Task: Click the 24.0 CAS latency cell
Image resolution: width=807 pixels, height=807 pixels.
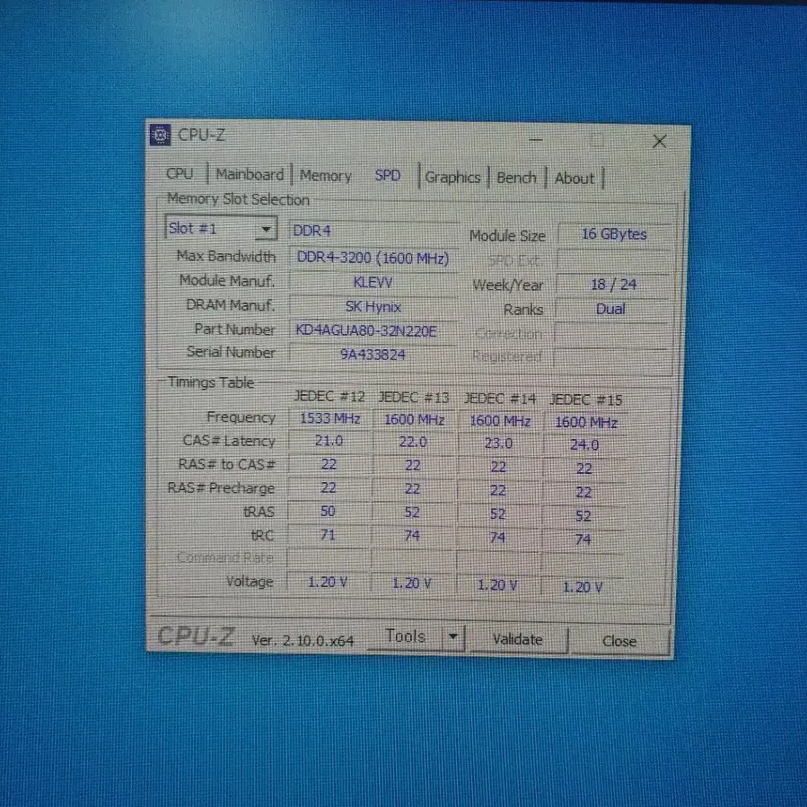Action: click(x=584, y=444)
